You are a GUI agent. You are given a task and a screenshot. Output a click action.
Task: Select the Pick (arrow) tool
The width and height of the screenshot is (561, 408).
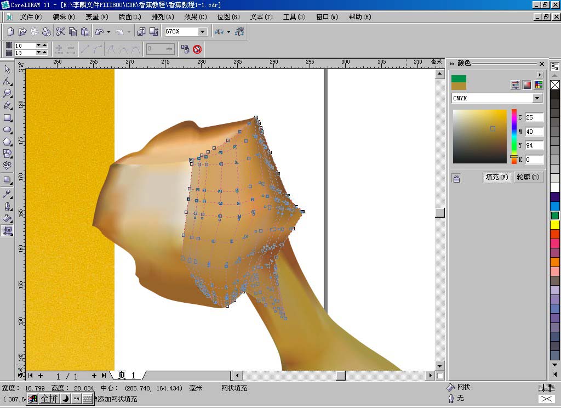pos(8,69)
